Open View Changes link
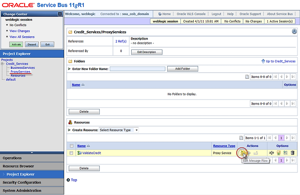This screenshot has width=300, height=195. (20, 31)
